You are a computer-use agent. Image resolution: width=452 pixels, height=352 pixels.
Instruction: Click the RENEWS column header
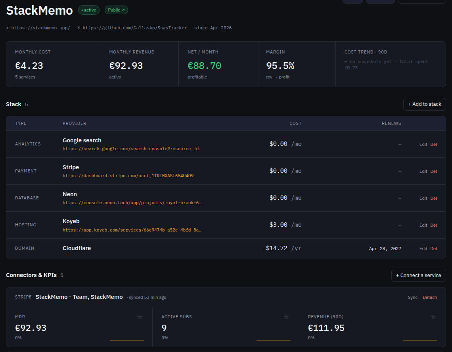click(x=391, y=123)
